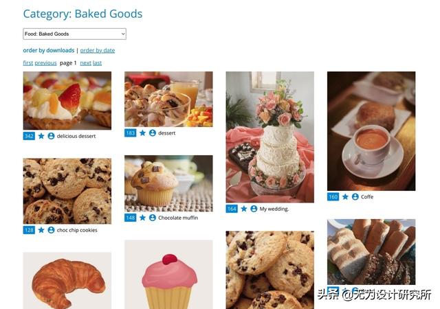Select order by downloads sorting
Screen dimensions: 440x309
pos(49,51)
